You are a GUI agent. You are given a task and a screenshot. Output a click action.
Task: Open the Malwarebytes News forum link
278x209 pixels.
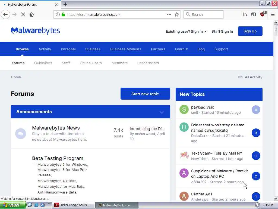56,128
